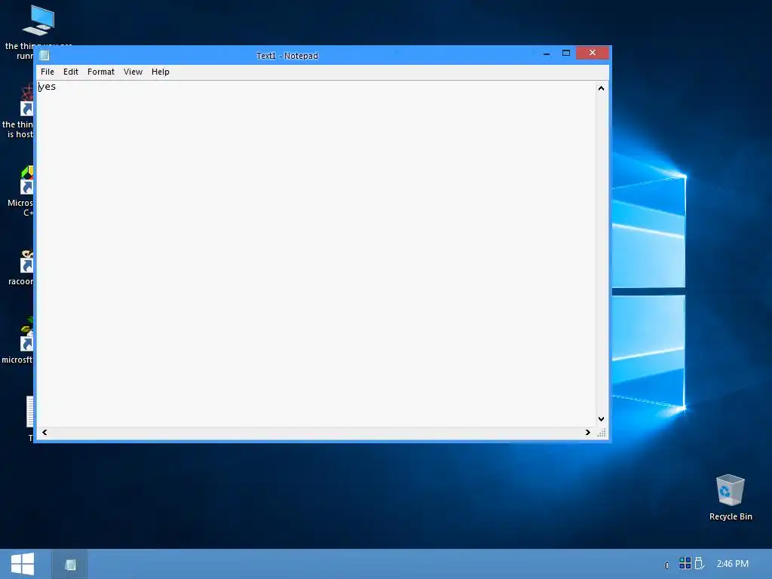Click the word "yes" in the text area
This screenshot has width=772, height=579.
click(x=47, y=87)
